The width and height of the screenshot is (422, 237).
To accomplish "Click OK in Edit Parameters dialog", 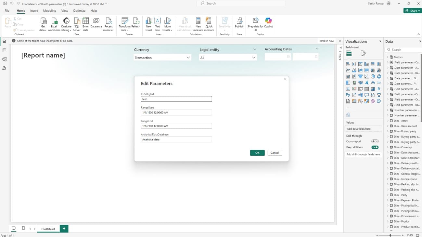I will [x=257, y=153].
